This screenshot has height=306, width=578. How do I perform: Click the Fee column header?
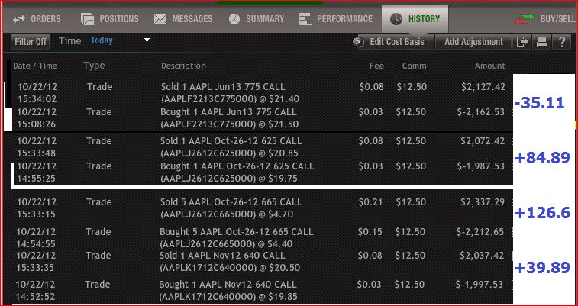(x=376, y=66)
